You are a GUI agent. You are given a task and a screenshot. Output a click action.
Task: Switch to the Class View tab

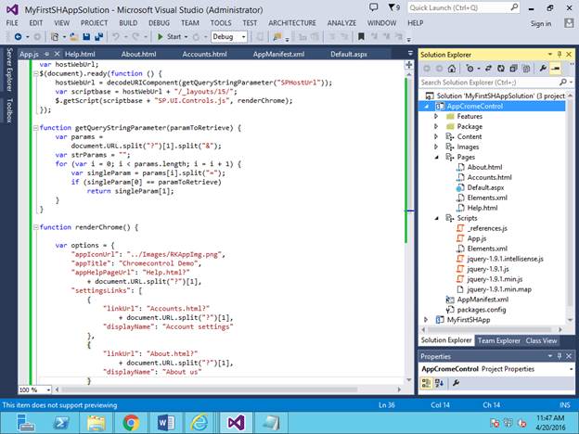541,340
